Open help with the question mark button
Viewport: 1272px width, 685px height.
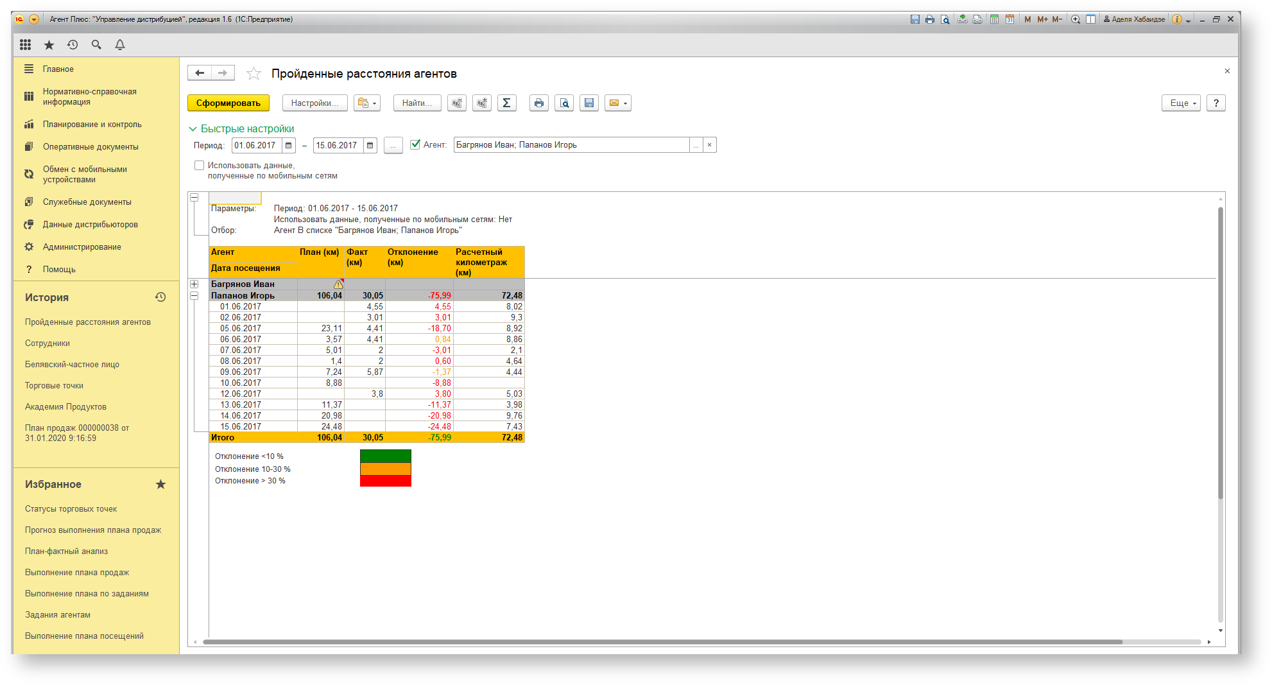pyautogui.click(x=1216, y=103)
